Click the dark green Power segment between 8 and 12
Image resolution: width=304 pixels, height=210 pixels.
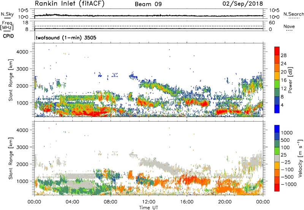click(x=277, y=92)
